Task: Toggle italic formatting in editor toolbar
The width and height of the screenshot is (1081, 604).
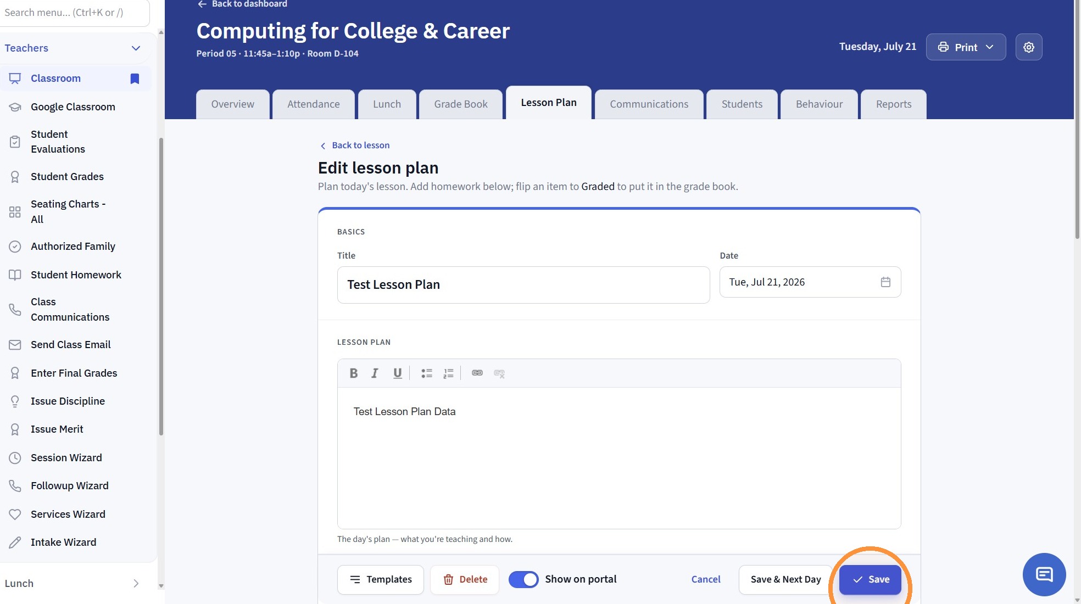Action: click(375, 373)
